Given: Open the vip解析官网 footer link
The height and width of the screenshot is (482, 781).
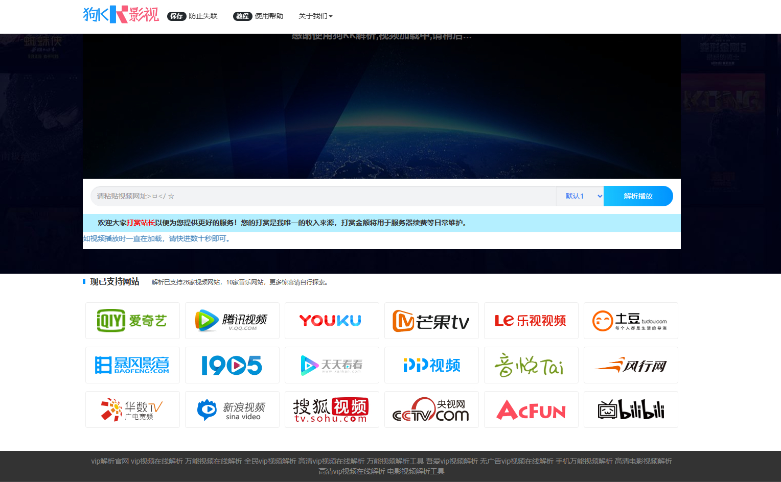Looking at the screenshot, I should click(x=110, y=461).
